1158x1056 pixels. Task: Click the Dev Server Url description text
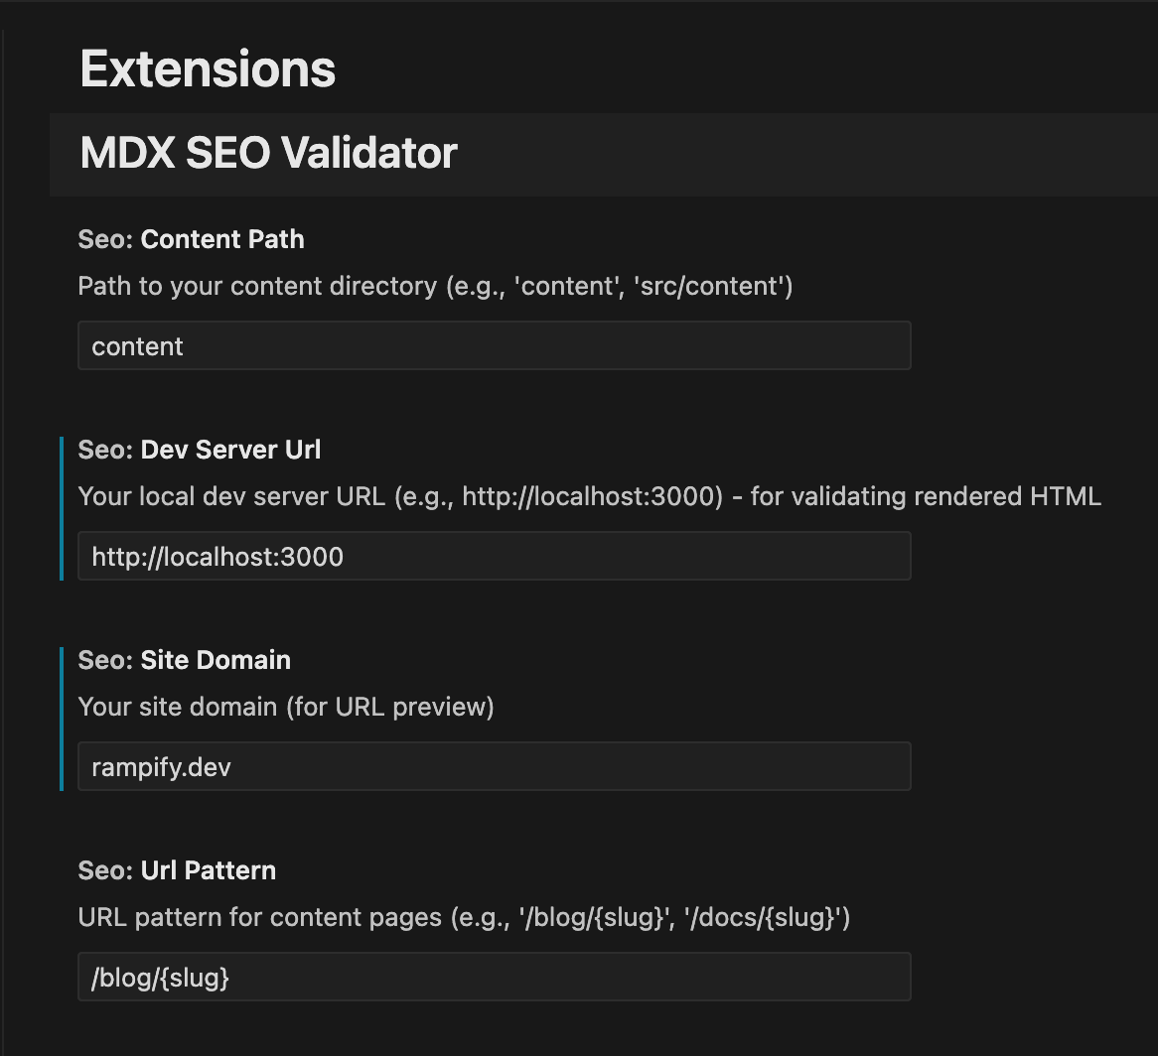pos(589,496)
